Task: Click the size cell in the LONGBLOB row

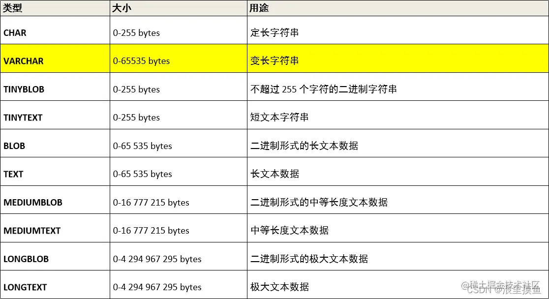Action: click(179, 256)
